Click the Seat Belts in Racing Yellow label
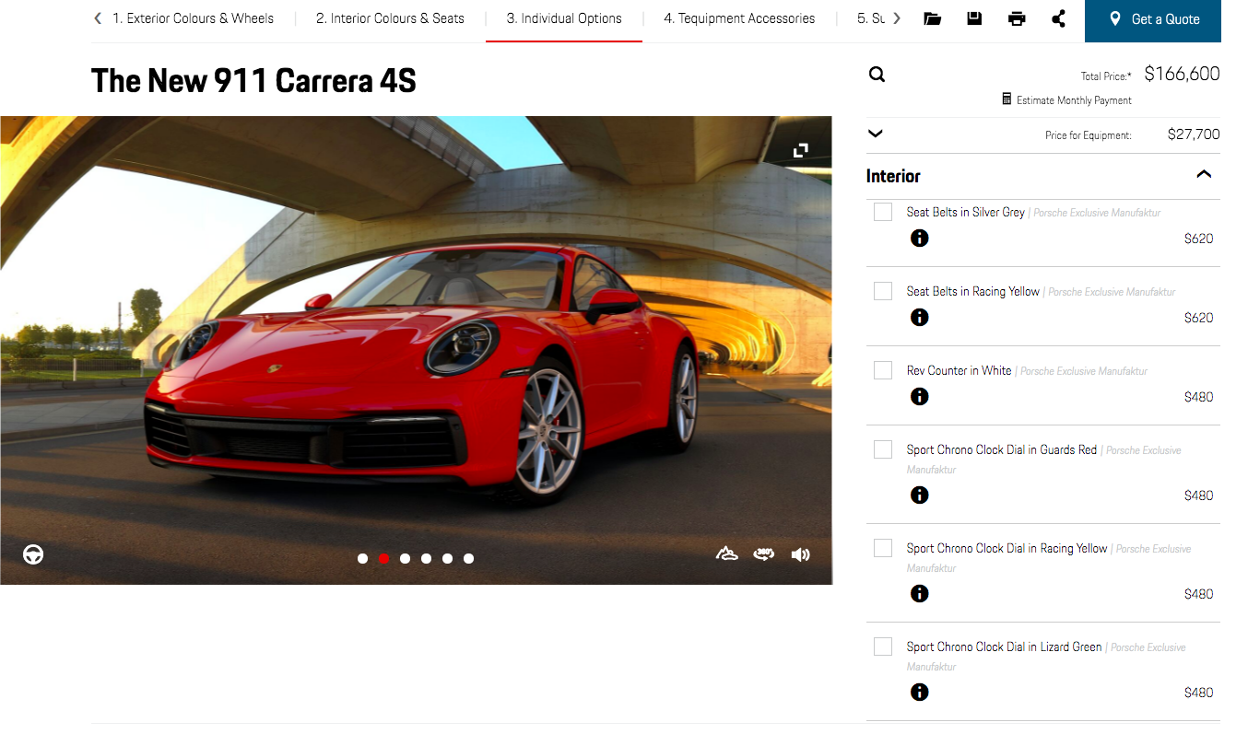This screenshot has width=1248, height=734. point(972,291)
